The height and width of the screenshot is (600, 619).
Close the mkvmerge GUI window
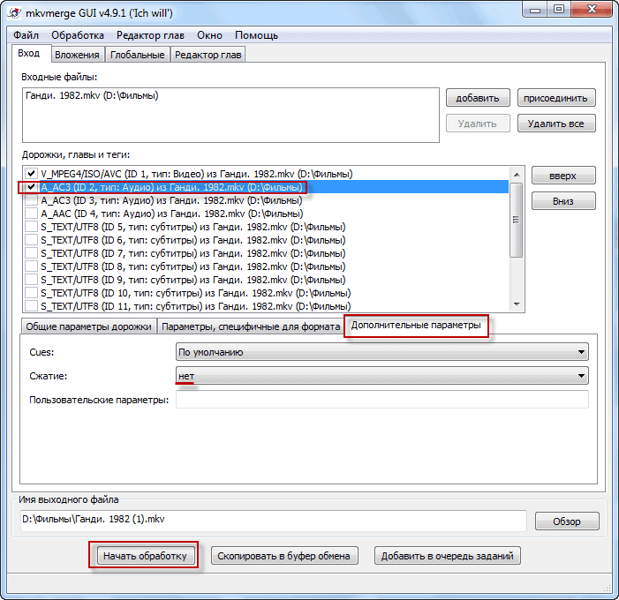pyautogui.click(x=592, y=10)
